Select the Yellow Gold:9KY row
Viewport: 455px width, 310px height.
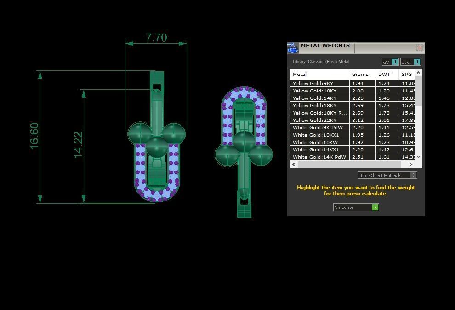click(352, 83)
